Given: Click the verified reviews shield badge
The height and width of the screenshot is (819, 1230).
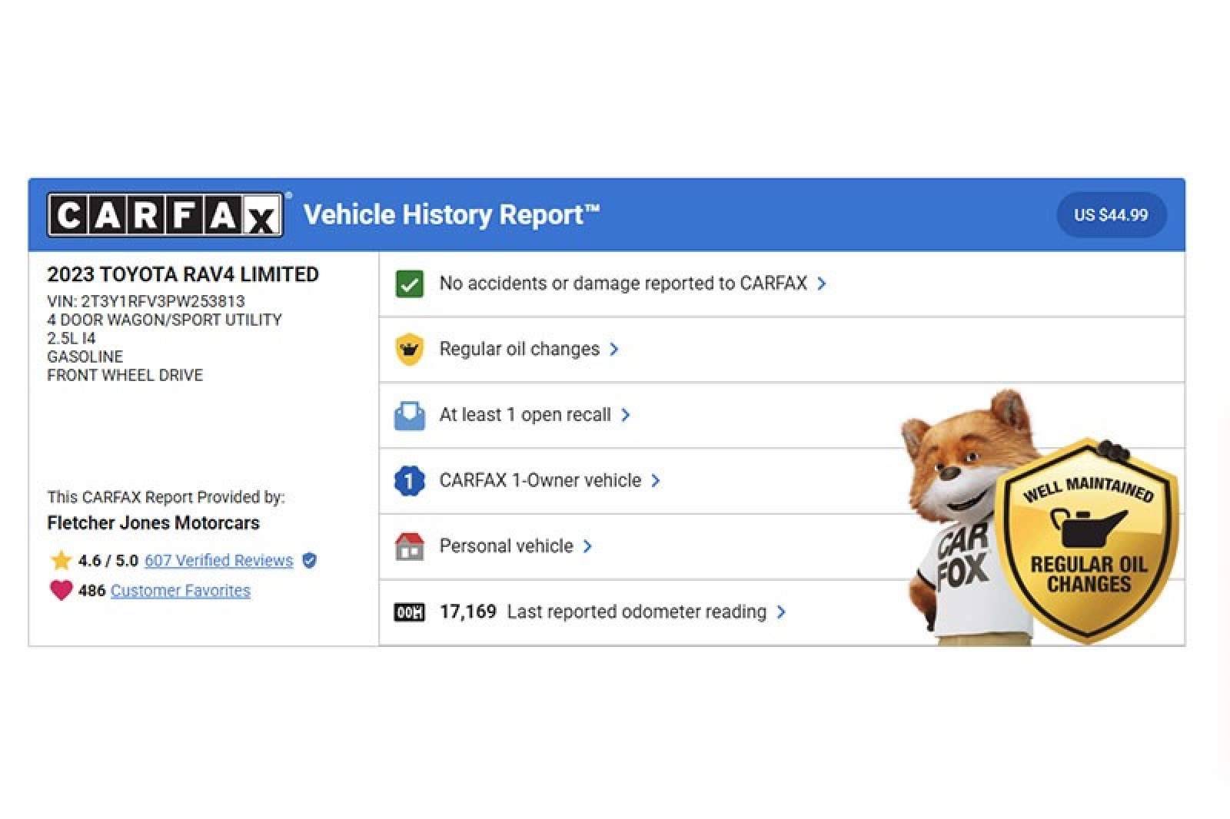Looking at the screenshot, I should tap(309, 560).
